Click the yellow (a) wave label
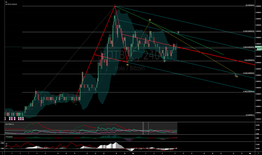The height and width of the screenshot is (155, 262). (128, 65)
